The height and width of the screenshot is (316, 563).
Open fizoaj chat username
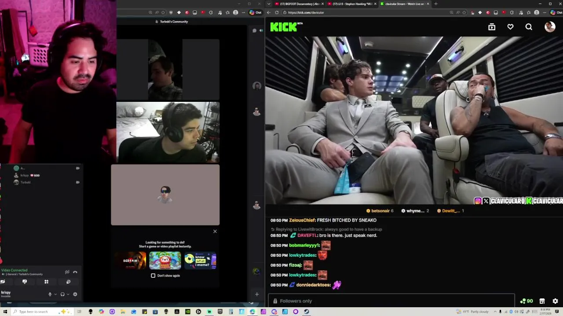click(x=295, y=265)
